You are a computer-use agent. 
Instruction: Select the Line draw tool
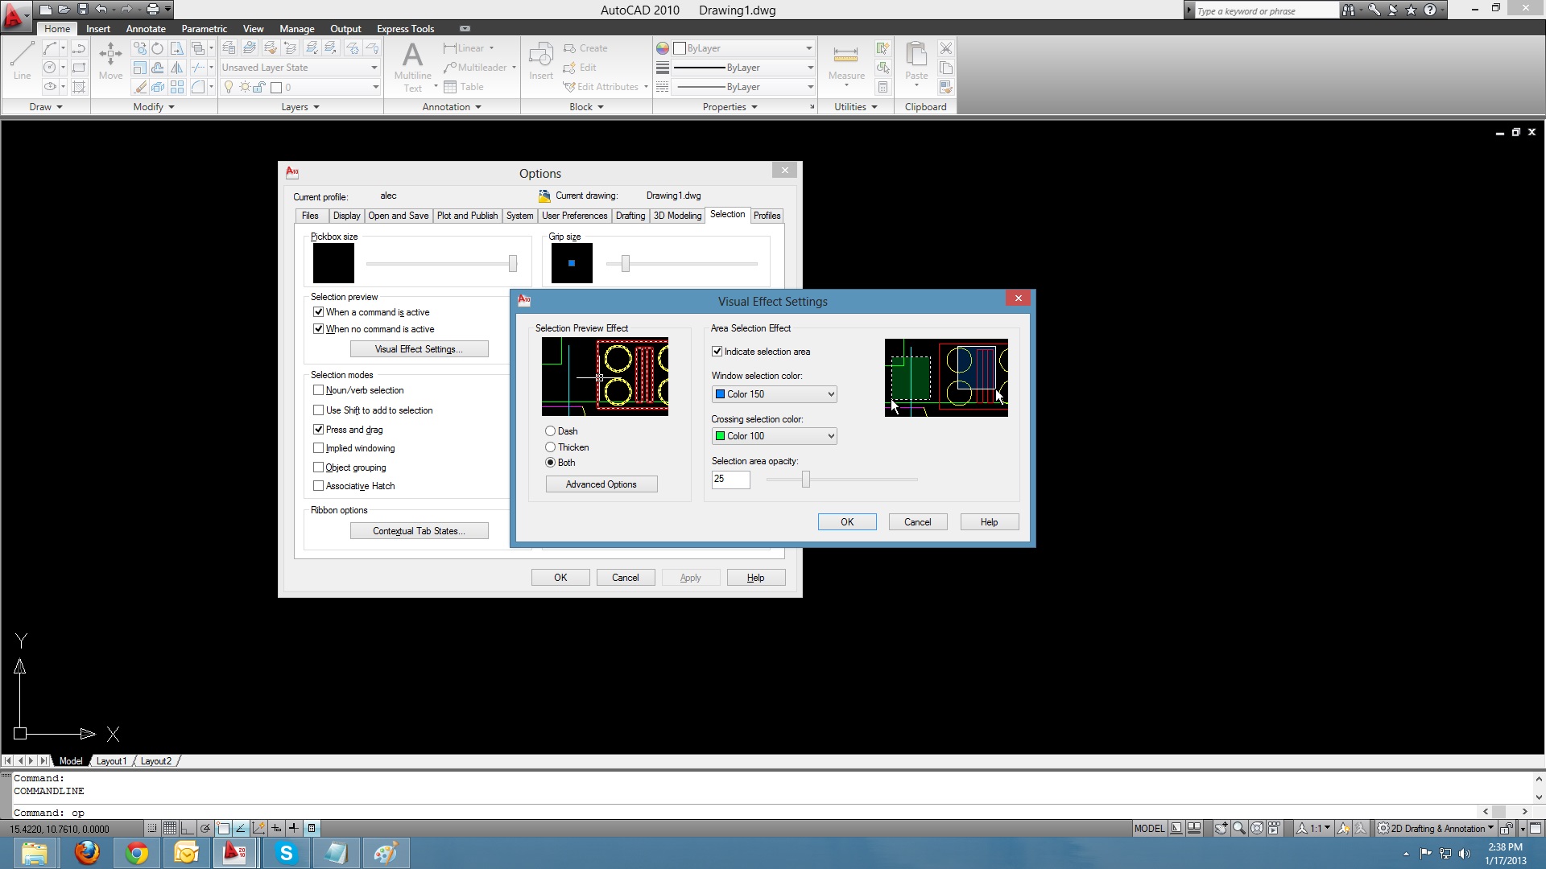click(x=22, y=60)
